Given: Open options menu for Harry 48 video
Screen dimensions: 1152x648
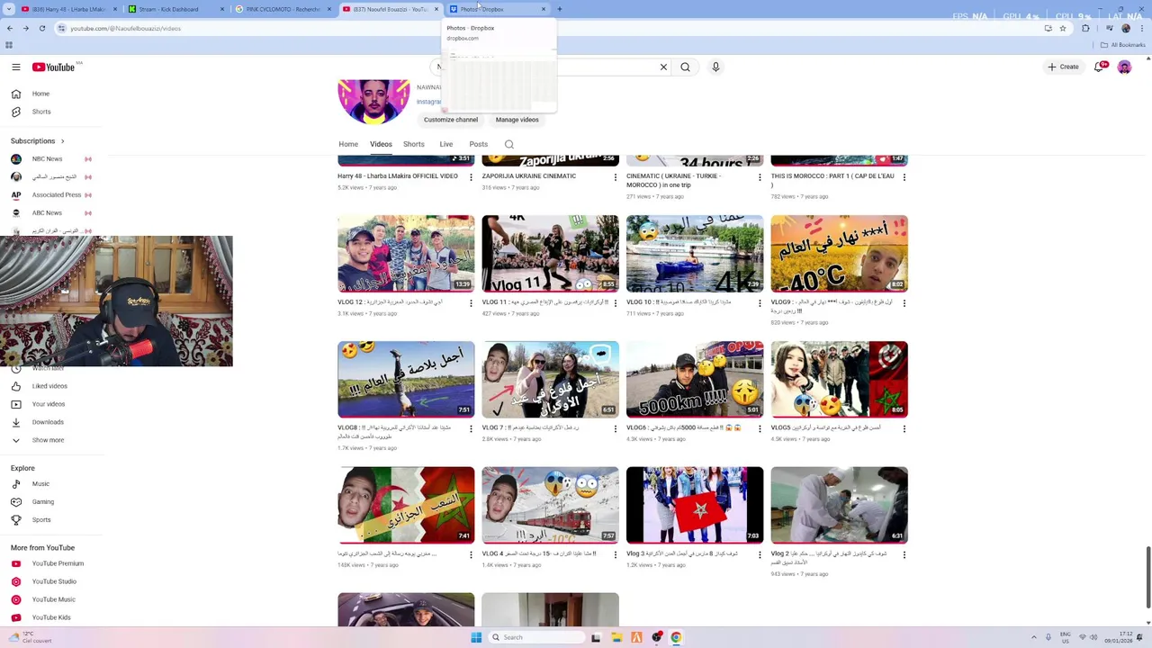Looking at the screenshot, I should 471,177.
